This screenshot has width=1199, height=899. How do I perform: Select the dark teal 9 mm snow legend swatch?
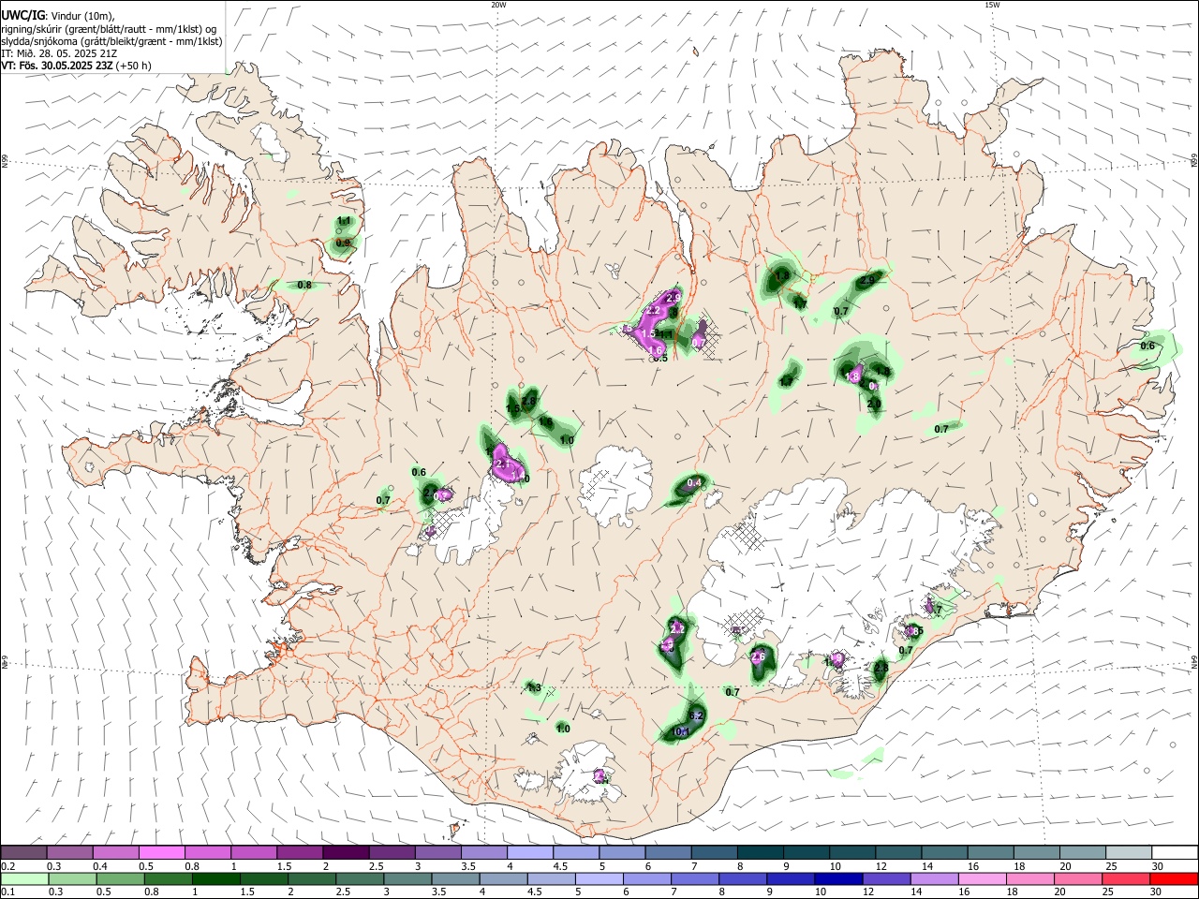tap(807, 852)
